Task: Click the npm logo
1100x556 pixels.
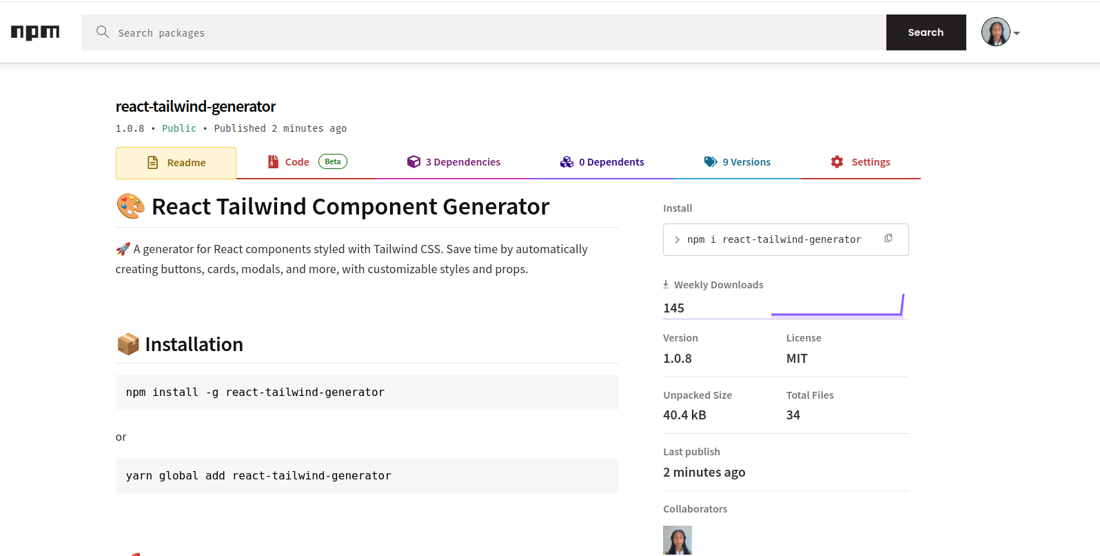Action: (35, 32)
